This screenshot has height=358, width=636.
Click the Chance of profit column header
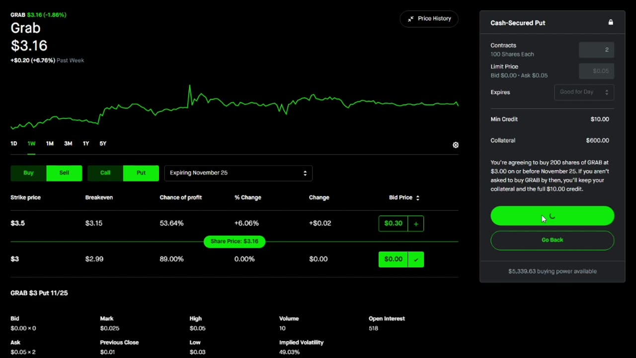[x=180, y=198]
